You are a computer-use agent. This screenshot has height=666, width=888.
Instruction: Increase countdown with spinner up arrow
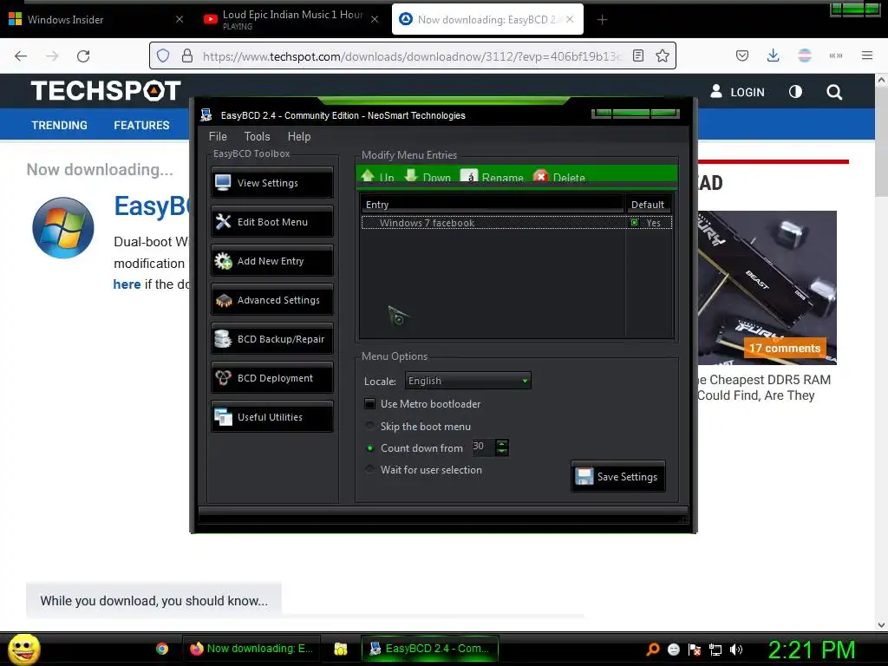point(502,443)
